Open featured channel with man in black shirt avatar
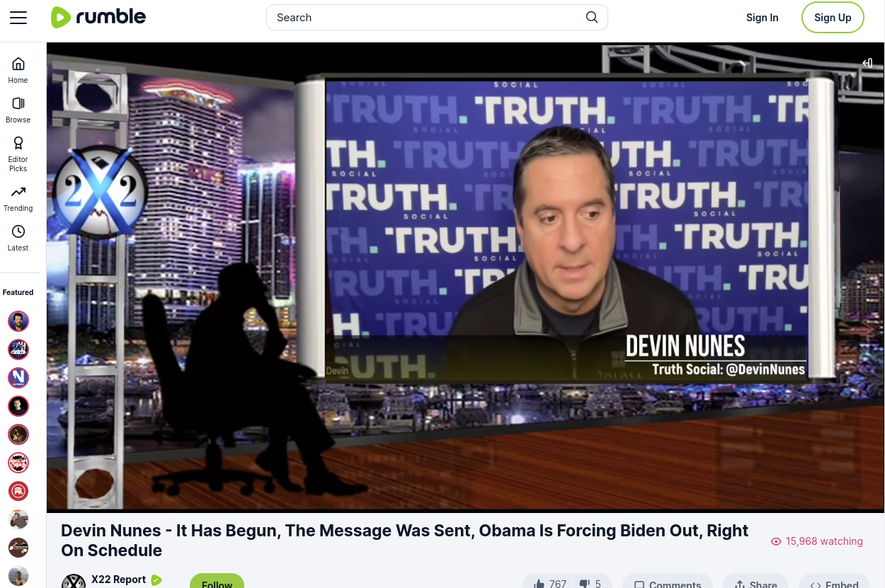This screenshot has width=885, height=588. (18, 406)
